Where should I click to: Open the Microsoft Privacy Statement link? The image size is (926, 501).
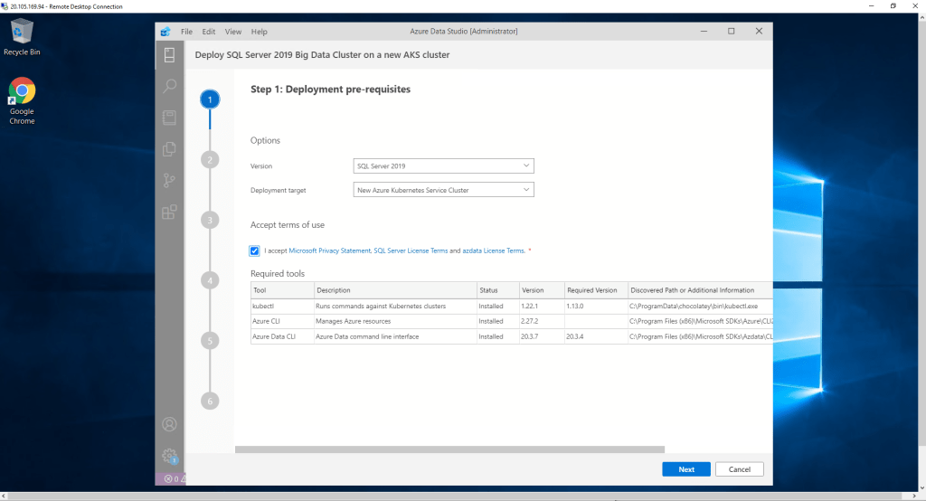tap(329, 250)
